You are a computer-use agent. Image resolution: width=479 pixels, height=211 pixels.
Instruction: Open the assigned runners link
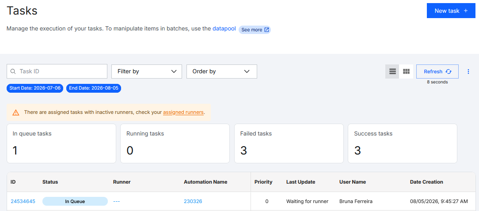tap(183, 113)
